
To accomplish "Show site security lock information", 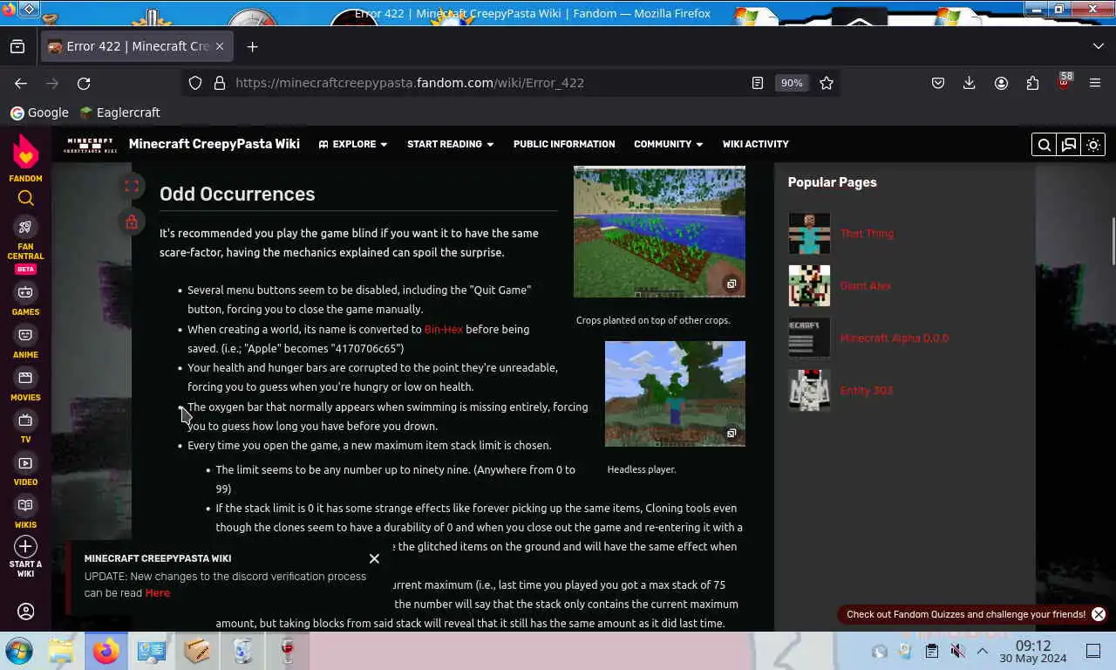I will click(220, 83).
